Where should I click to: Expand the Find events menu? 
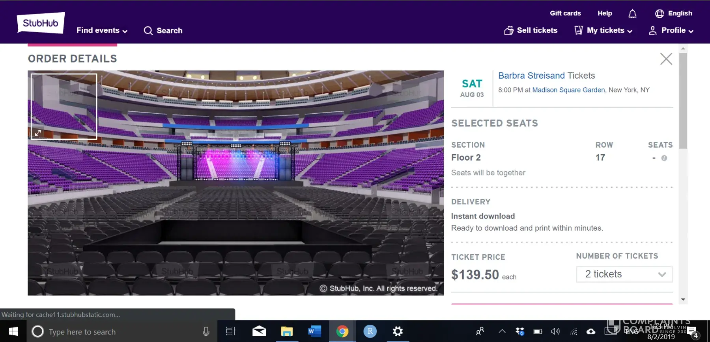[102, 31]
